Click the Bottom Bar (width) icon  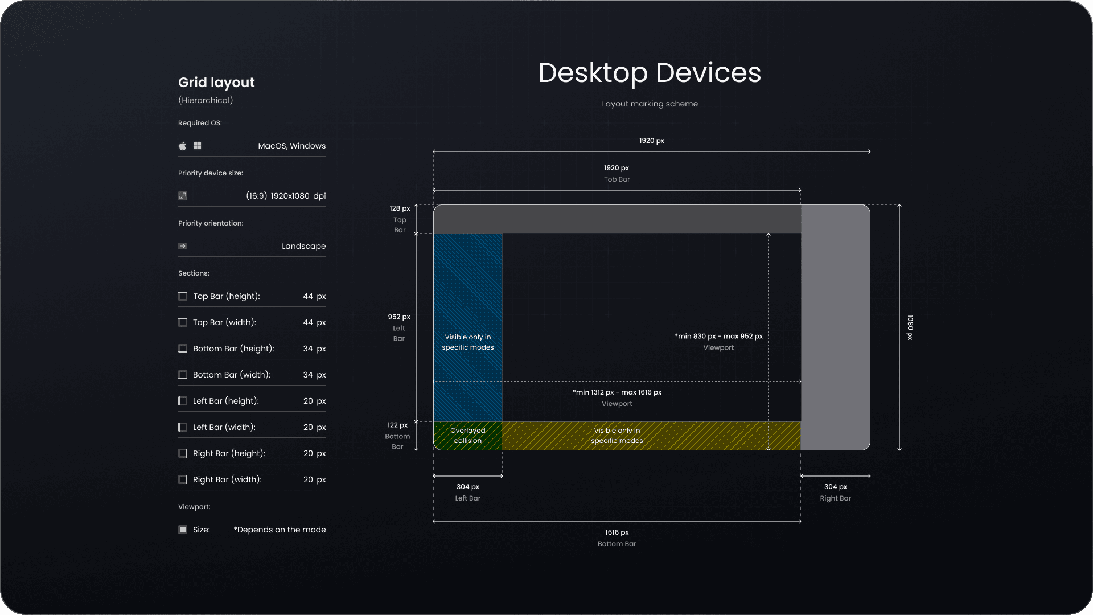click(x=183, y=375)
